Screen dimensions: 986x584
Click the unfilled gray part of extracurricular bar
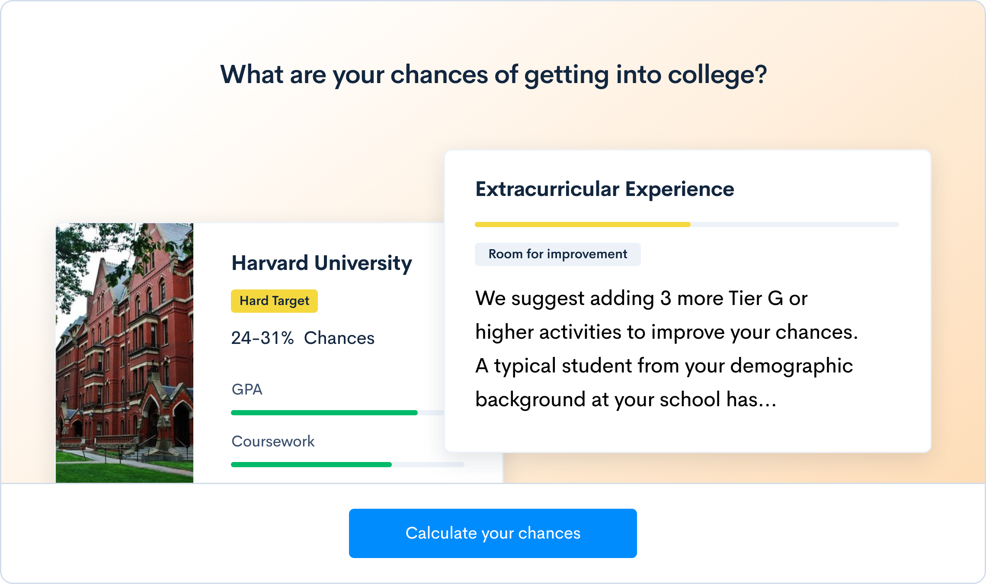pyautogui.click(x=794, y=225)
